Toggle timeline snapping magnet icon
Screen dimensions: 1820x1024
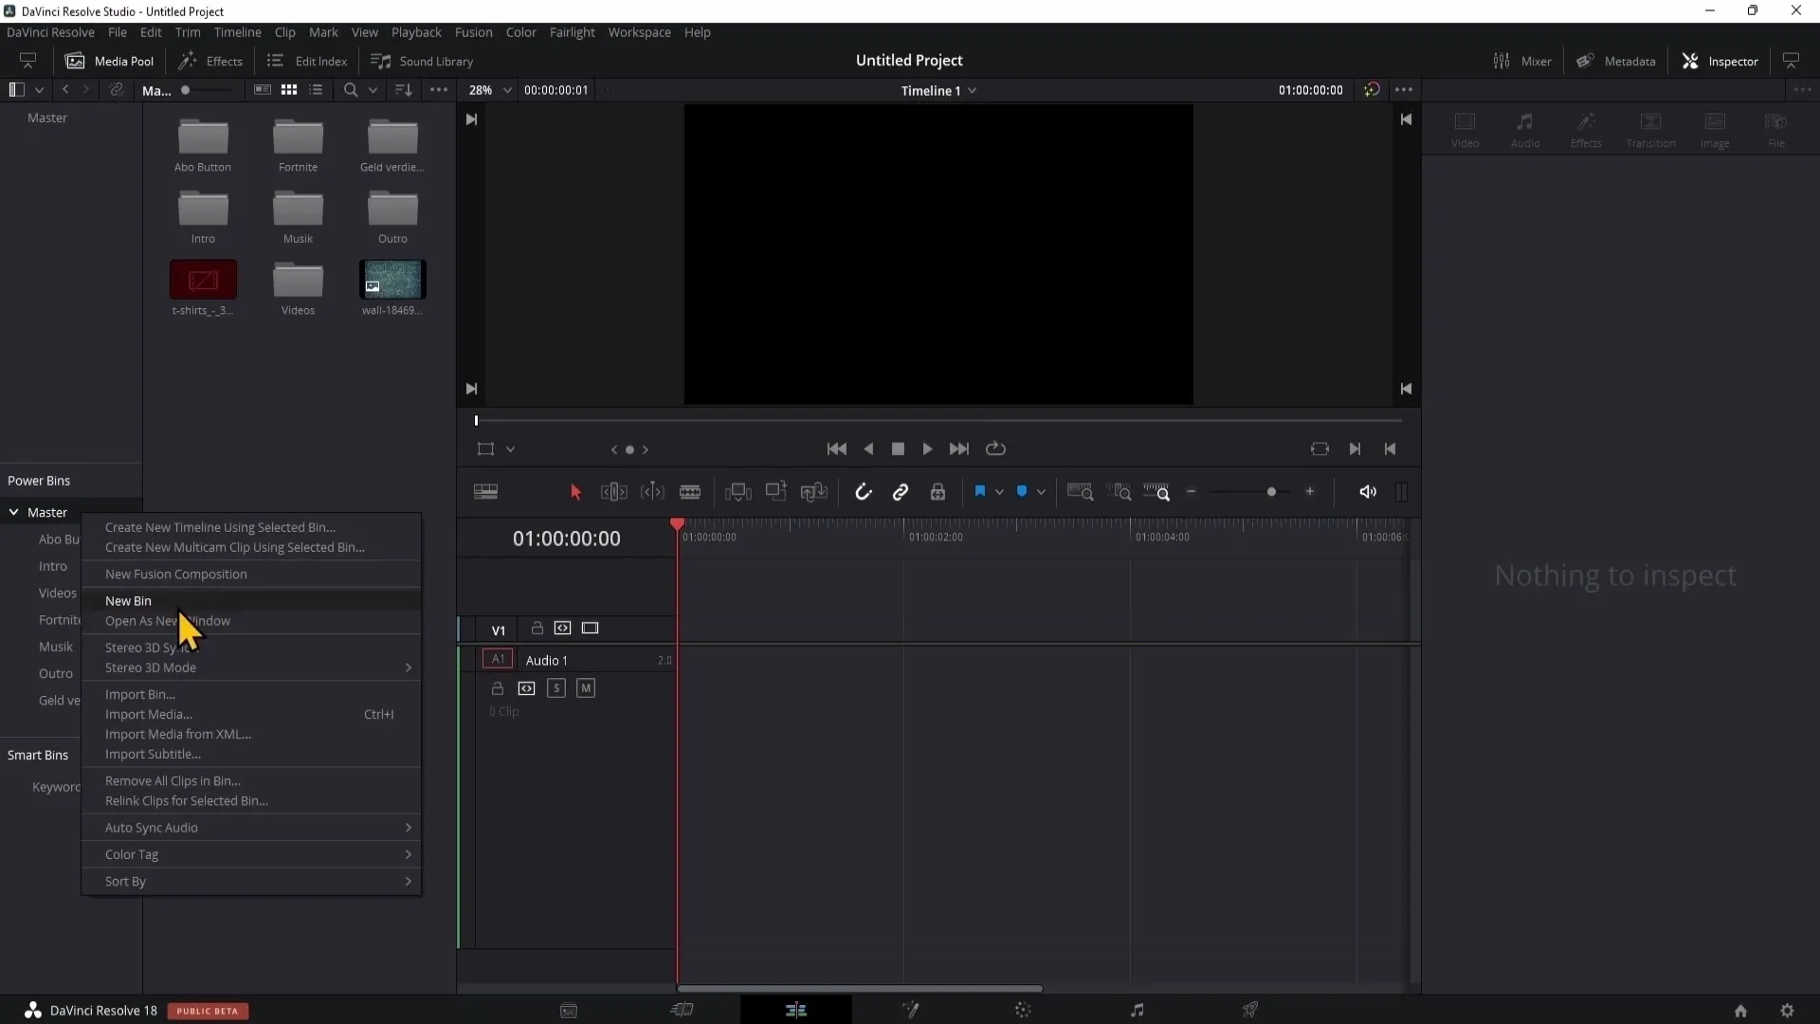(x=863, y=492)
